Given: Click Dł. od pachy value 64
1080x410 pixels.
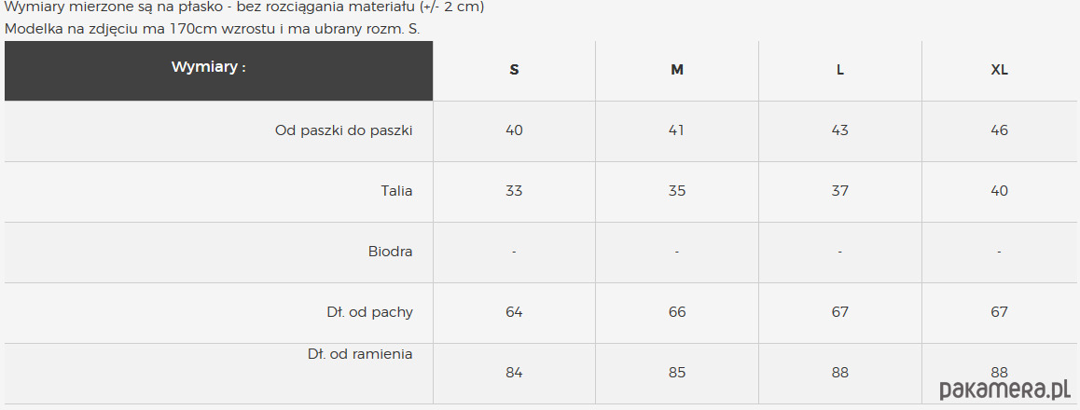Looking at the screenshot, I should (x=514, y=312).
